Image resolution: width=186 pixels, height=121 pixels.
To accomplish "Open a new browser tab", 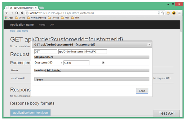I will click(x=42, y=8).
